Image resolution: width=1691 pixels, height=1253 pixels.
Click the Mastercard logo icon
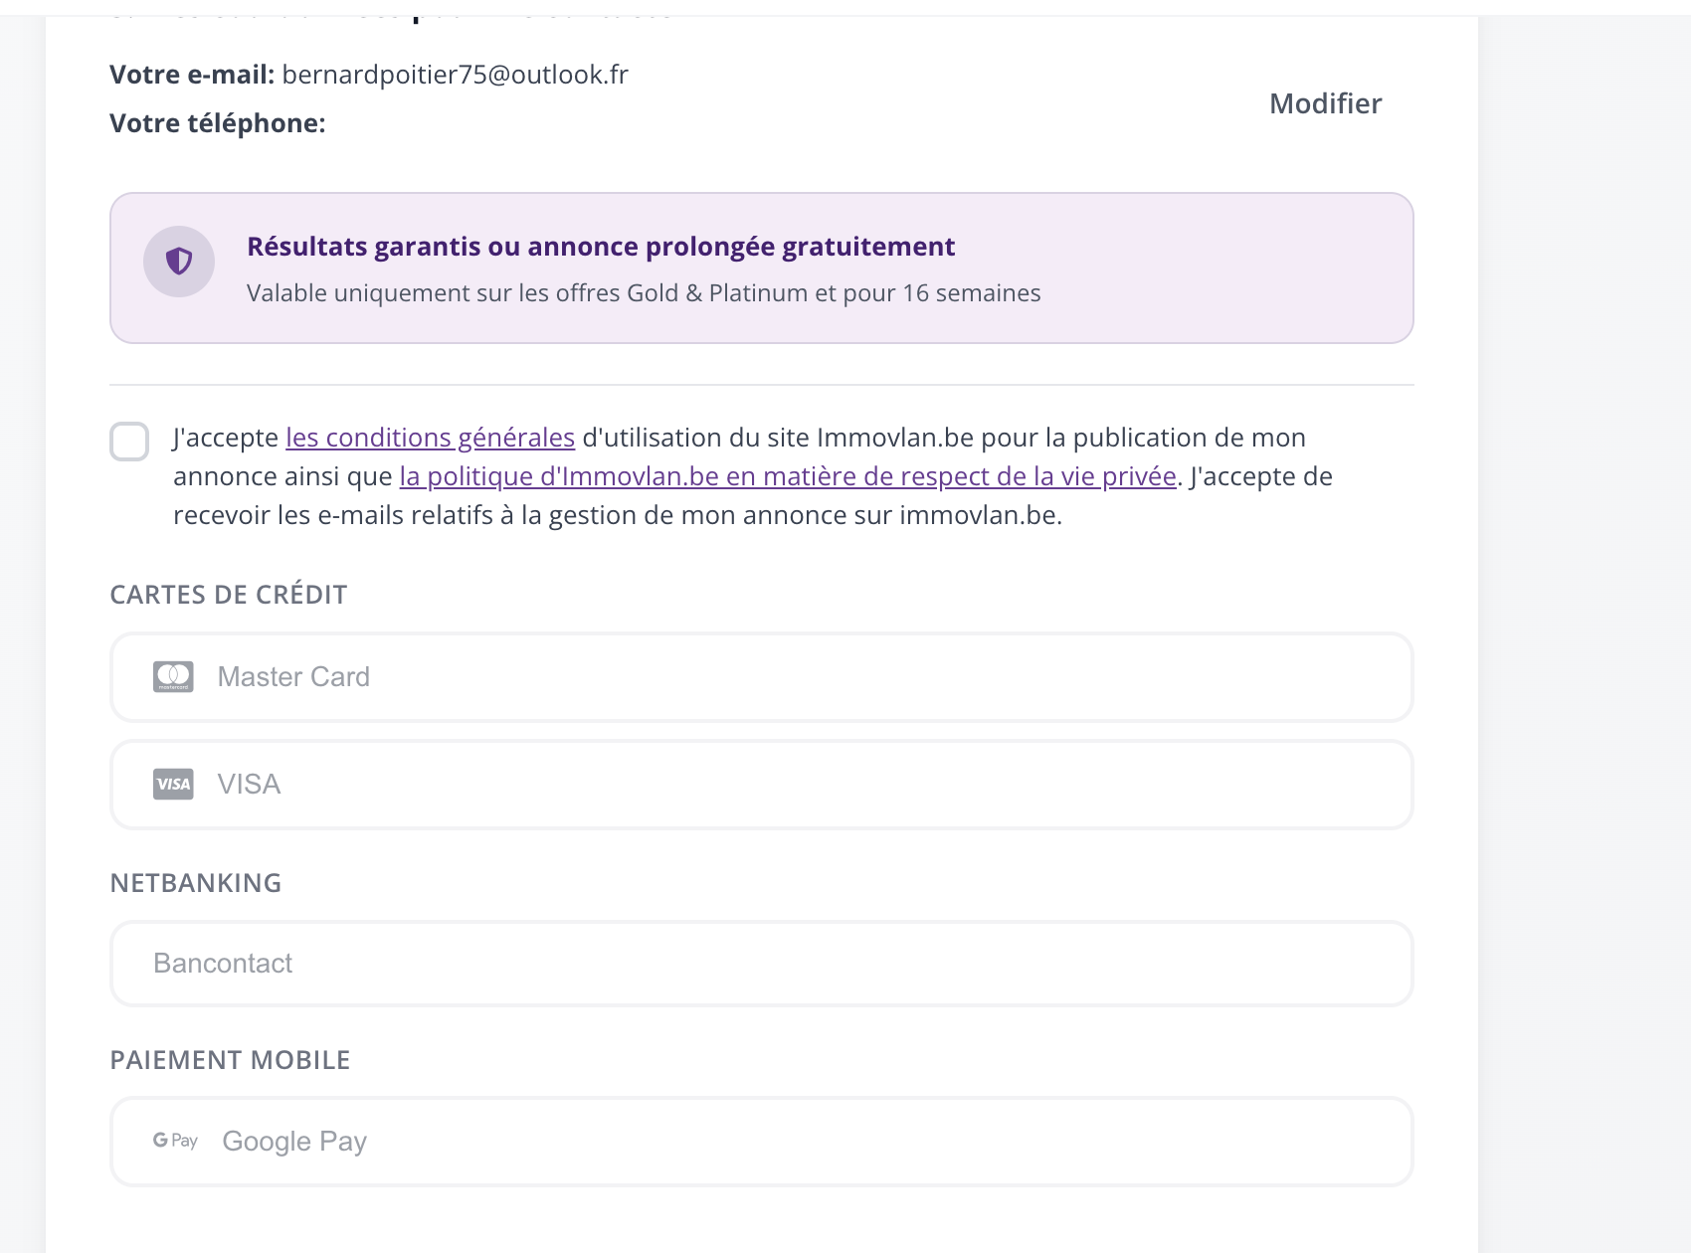(x=173, y=677)
